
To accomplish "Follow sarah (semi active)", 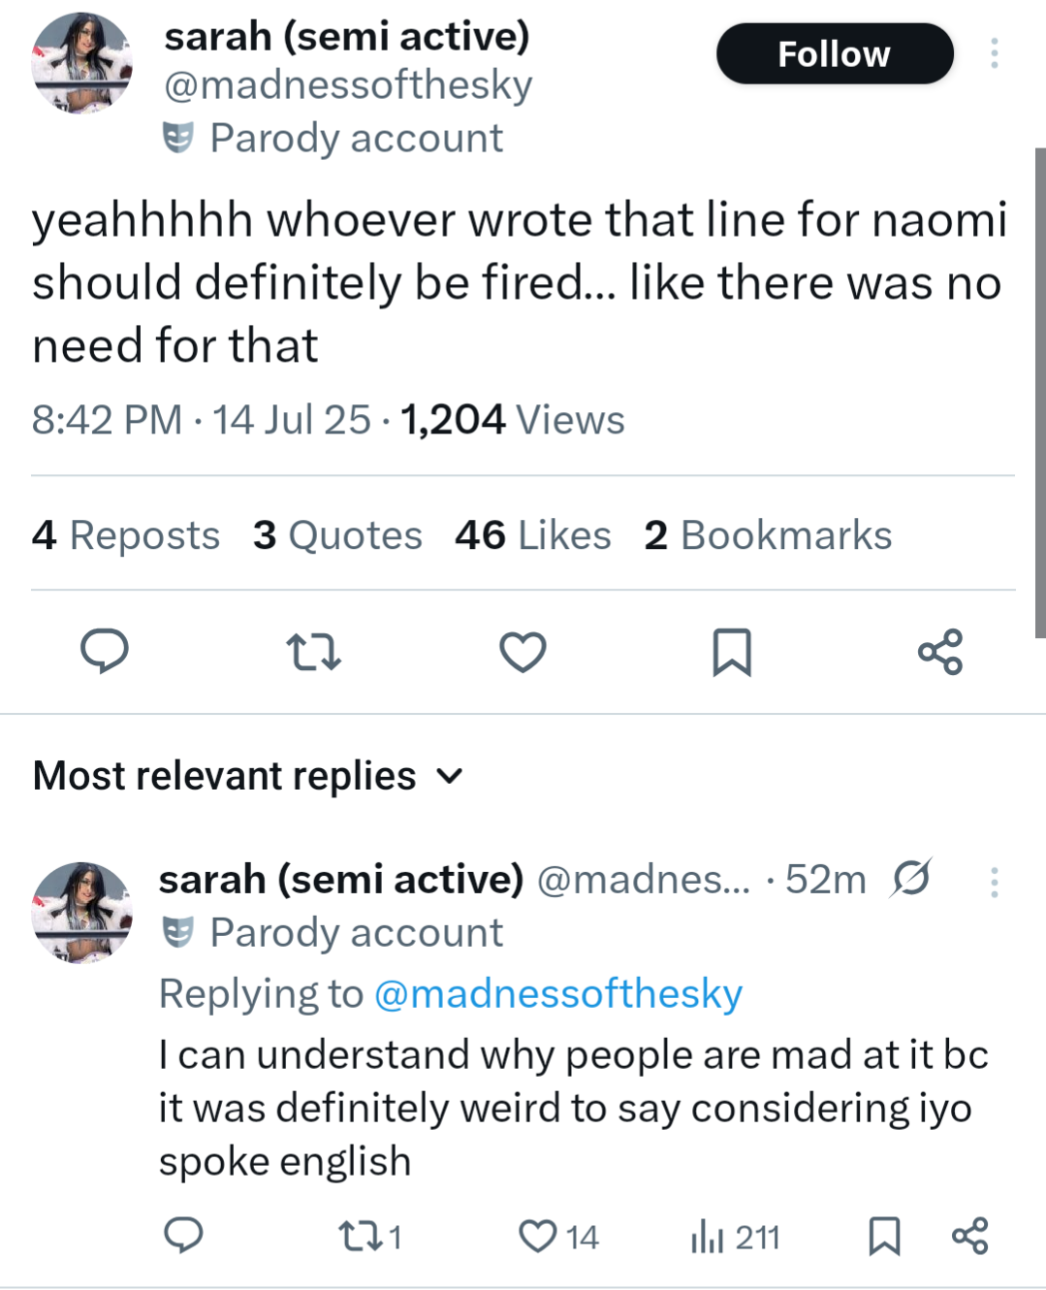I will tap(834, 54).
